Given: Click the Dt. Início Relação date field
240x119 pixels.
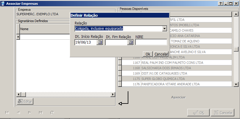Looking at the screenshot, I should [x=86, y=42].
